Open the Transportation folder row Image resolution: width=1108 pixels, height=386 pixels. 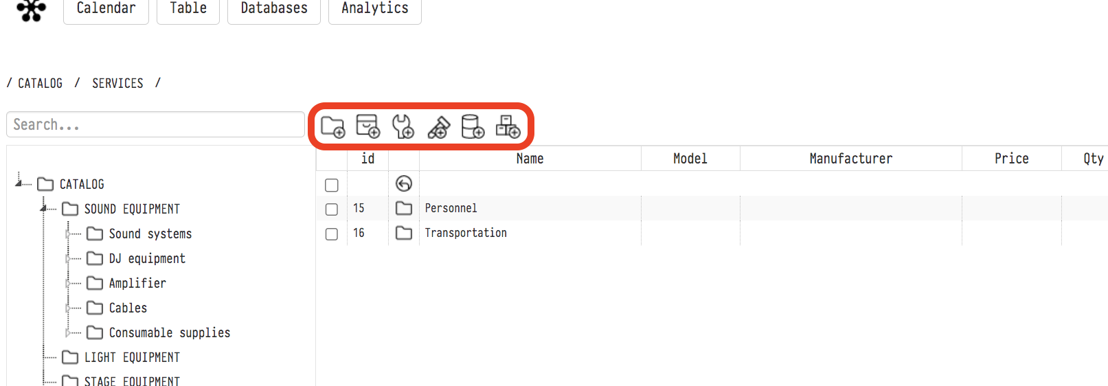coord(465,233)
